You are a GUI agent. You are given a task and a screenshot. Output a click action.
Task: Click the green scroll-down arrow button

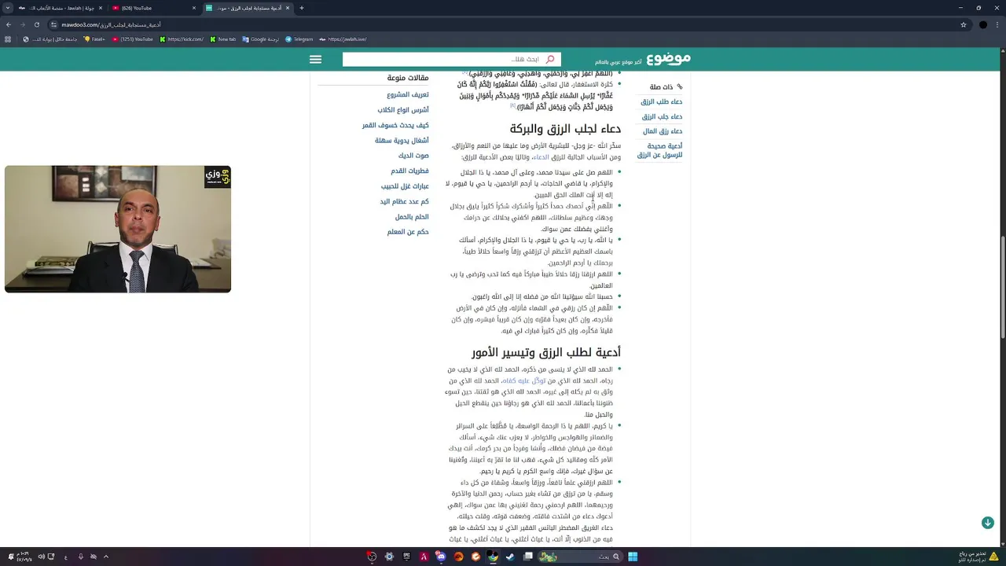[988, 523]
